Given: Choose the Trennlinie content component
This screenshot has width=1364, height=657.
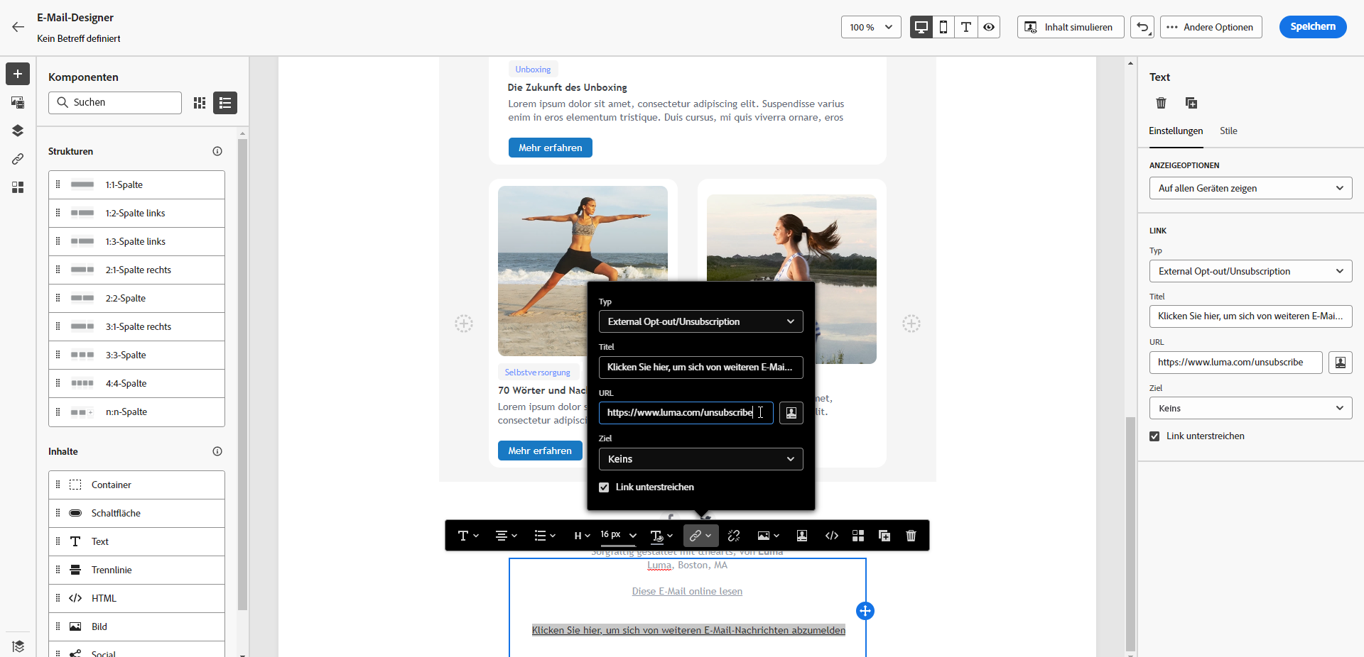Looking at the screenshot, I should tap(136, 570).
